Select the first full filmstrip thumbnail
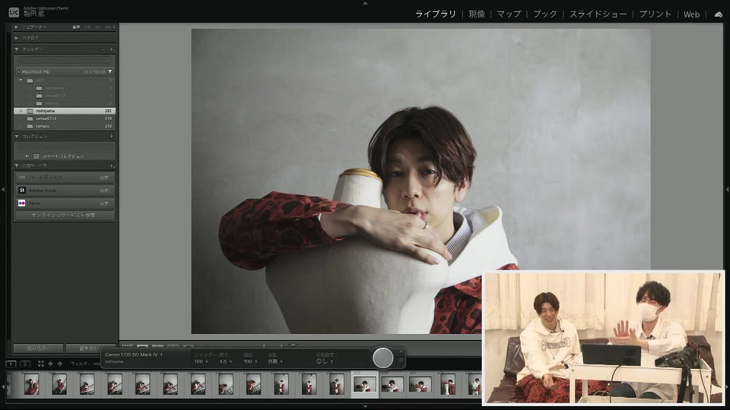 pyautogui.click(x=31, y=384)
